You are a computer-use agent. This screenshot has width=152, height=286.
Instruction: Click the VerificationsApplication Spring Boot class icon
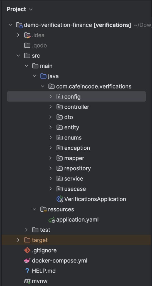point(60,199)
